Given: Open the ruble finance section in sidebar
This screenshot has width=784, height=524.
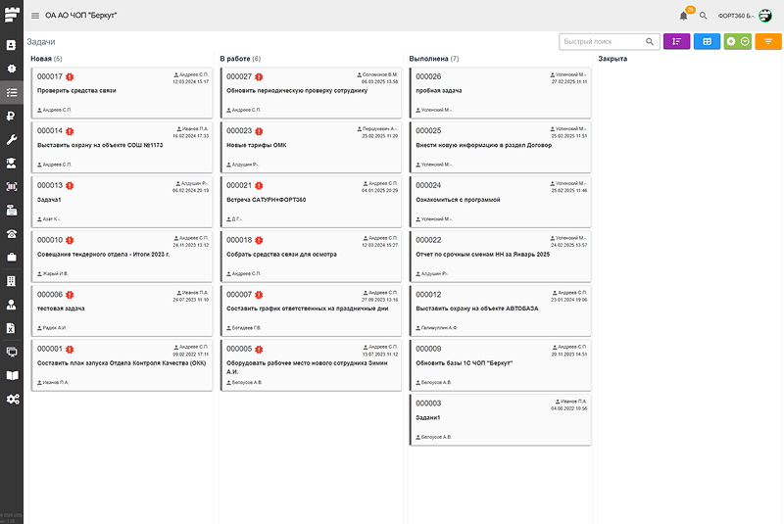Looking at the screenshot, I should coord(12,117).
